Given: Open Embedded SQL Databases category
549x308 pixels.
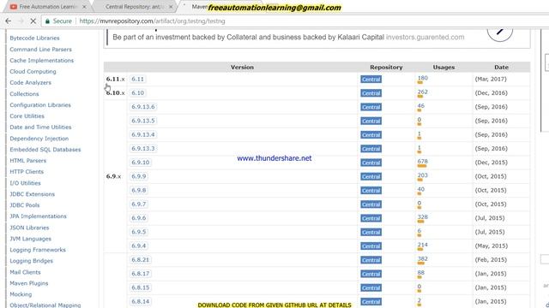Looking at the screenshot, I should click(x=45, y=150).
